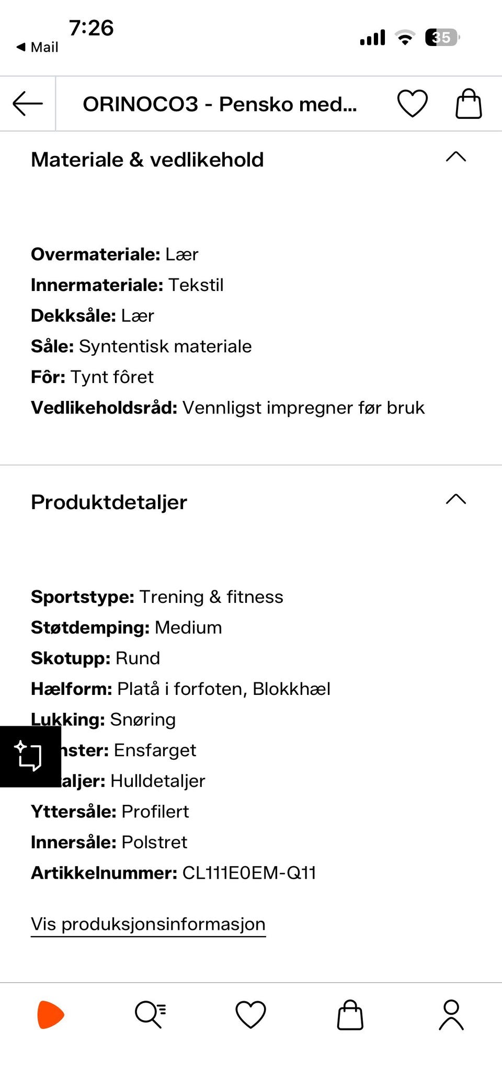Open profile tab in bottom navigation
This screenshot has height=1089, width=502.
coord(451,1015)
